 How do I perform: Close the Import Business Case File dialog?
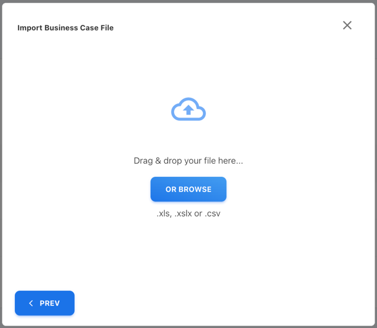tap(347, 26)
